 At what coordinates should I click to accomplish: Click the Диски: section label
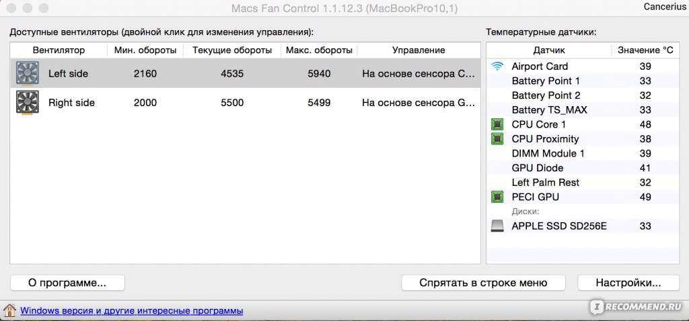point(525,212)
